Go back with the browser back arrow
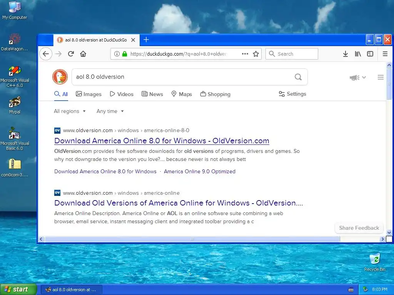 (x=46, y=54)
